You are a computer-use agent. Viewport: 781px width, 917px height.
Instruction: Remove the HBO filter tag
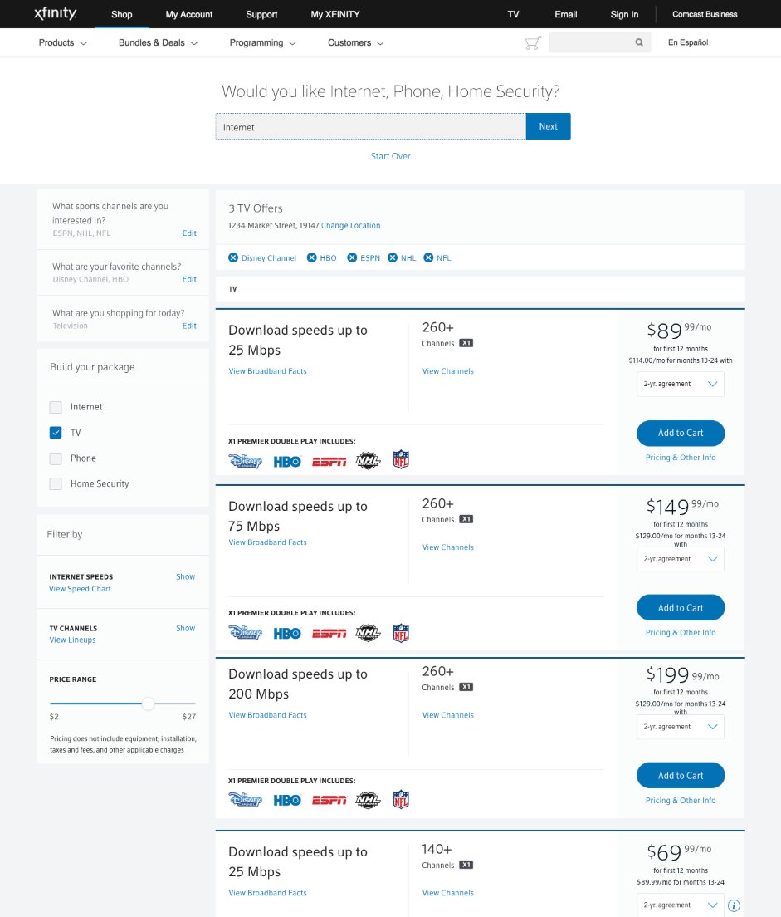(x=312, y=257)
